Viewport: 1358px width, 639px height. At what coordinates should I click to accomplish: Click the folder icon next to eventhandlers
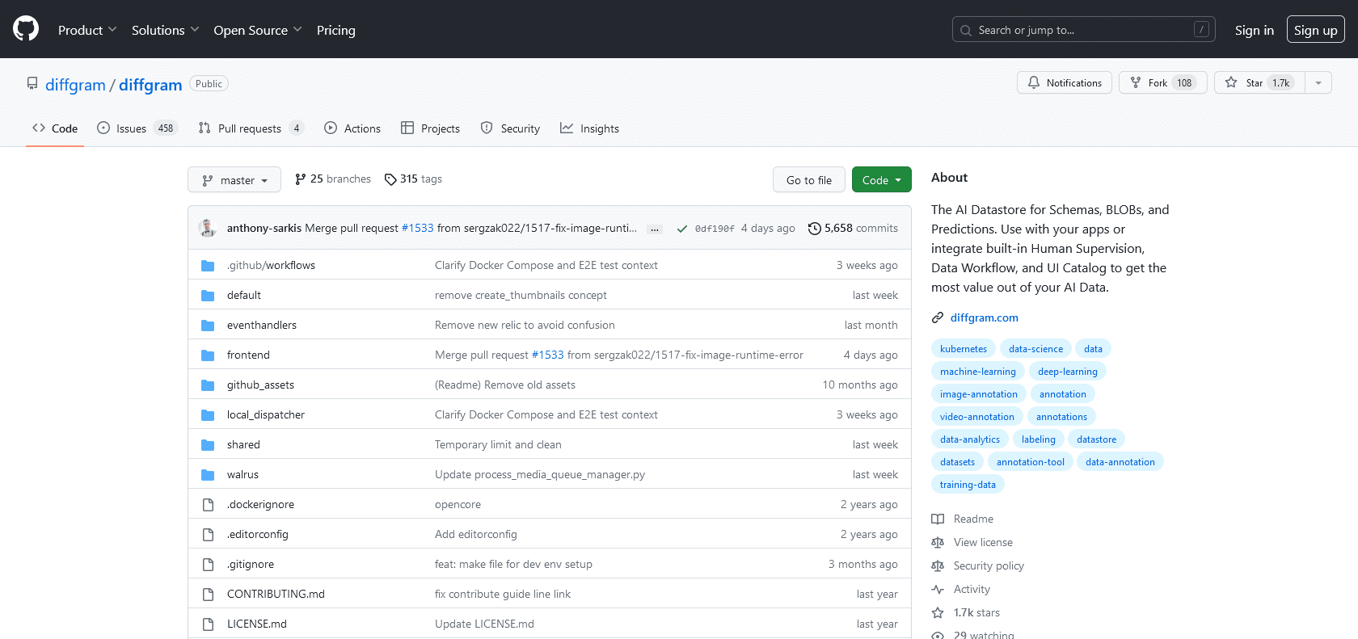[x=208, y=326]
